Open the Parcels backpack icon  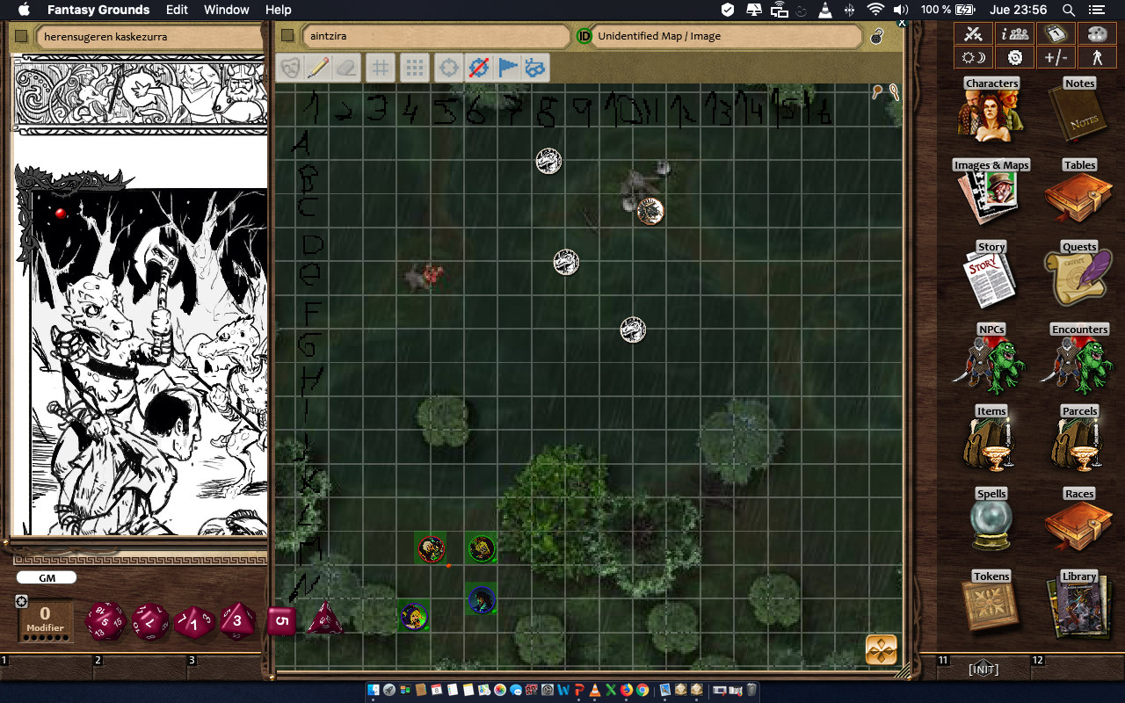click(1079, 438)
